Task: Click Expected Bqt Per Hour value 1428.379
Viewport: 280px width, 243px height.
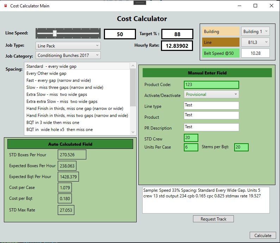Action: click(x=68, y=177)
